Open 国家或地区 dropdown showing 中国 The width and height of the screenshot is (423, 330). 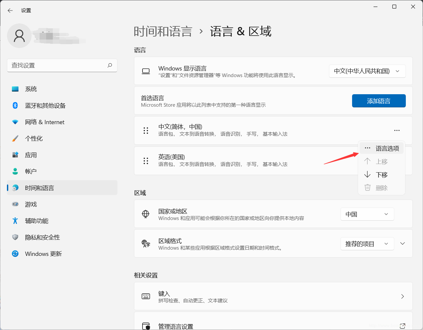tap(367, 214)
